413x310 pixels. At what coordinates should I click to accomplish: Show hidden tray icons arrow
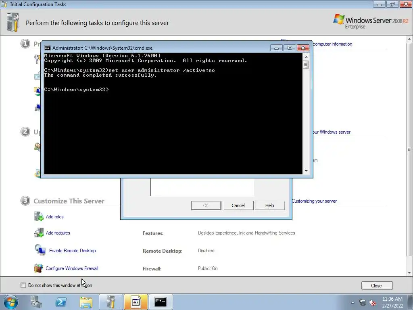pos(353,302)
